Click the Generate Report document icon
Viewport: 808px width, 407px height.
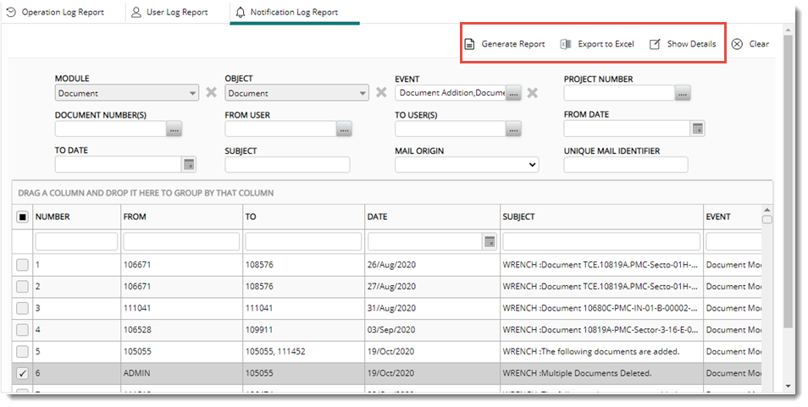pos(469,44)
